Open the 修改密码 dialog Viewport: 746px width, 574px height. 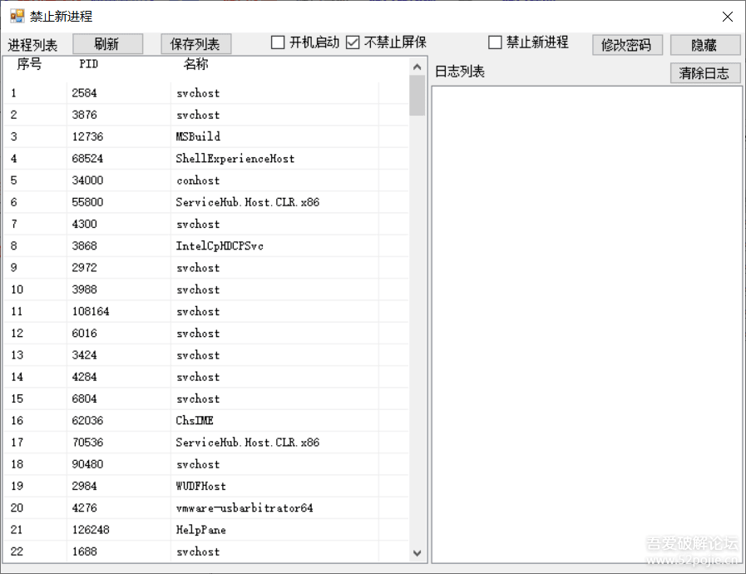click(627, 45)
